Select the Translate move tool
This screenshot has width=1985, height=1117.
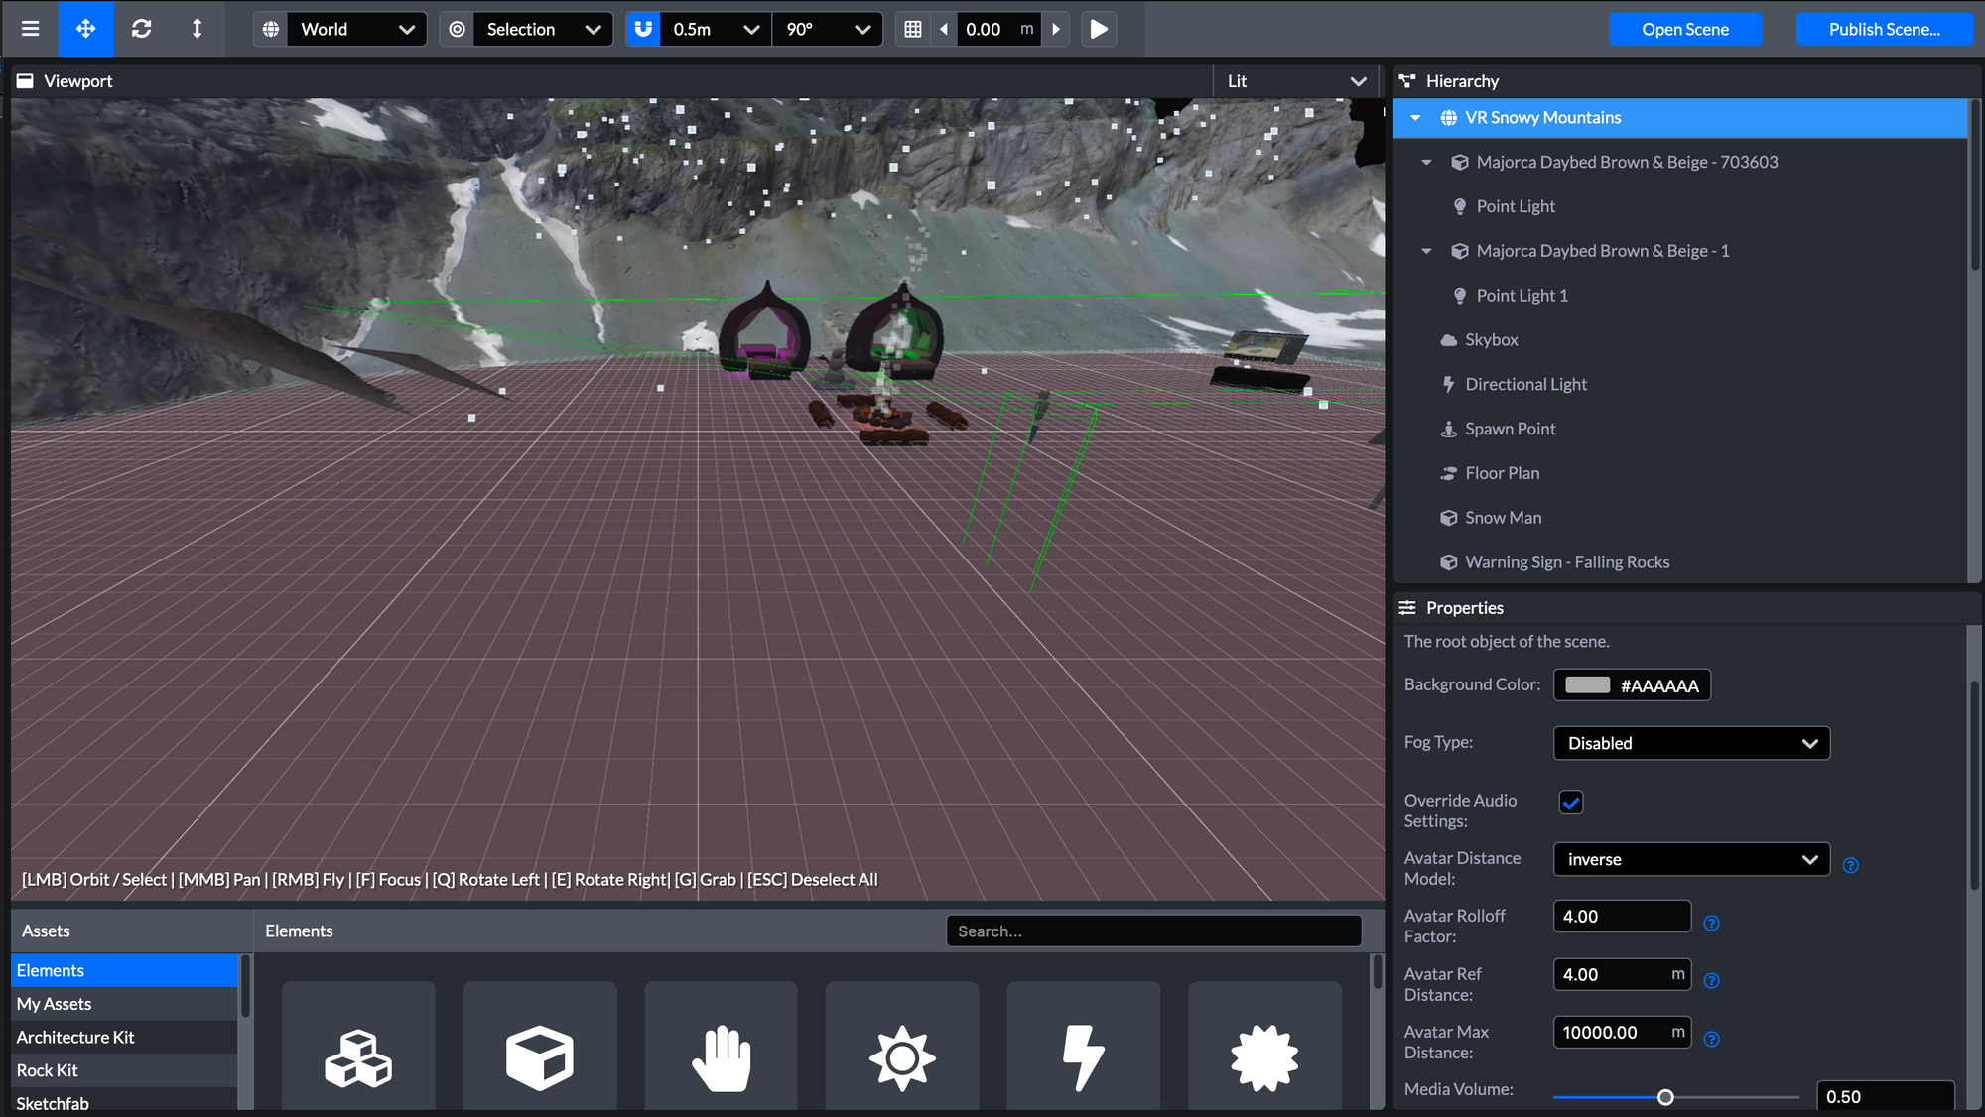[x=85, y=29]
